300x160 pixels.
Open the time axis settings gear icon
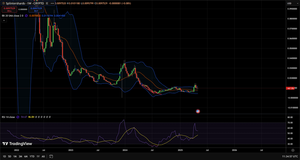(293, 150)
